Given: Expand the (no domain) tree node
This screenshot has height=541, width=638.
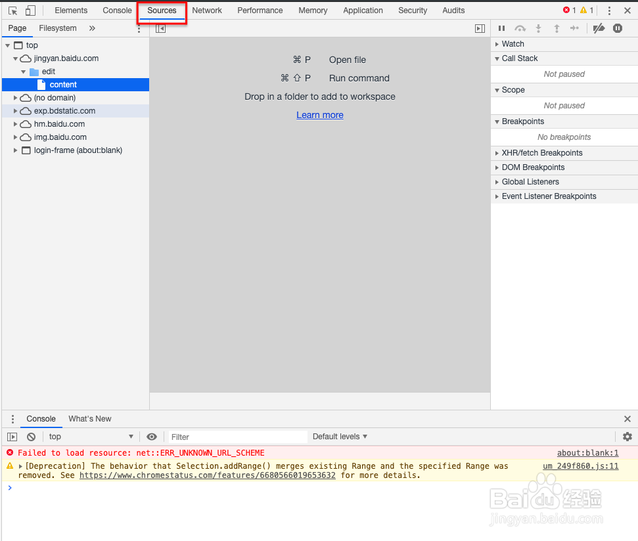Looking at the screenshot, I should pos(16,98).
